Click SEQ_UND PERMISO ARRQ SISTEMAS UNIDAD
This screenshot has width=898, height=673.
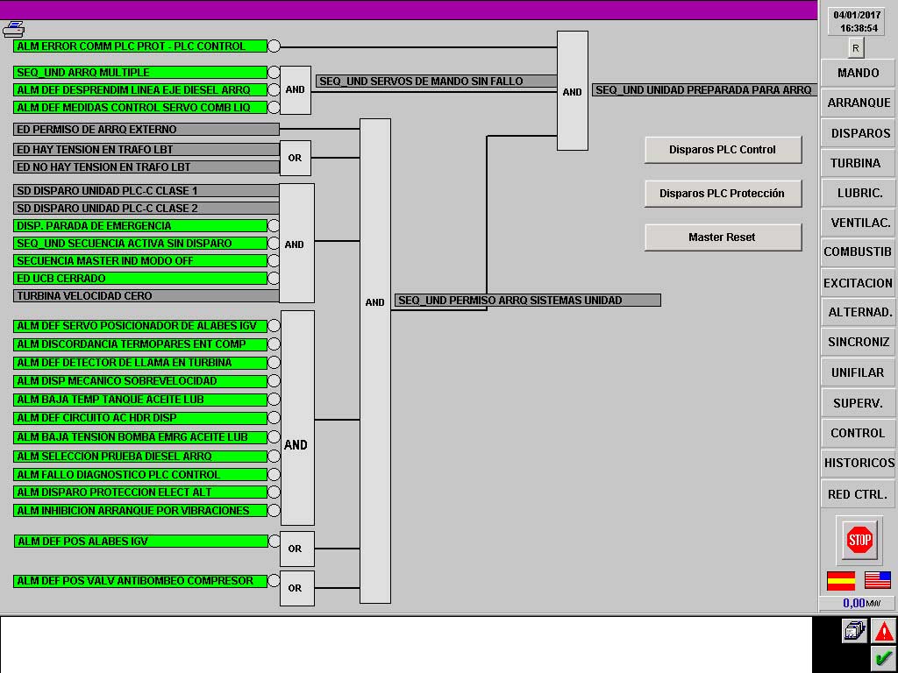(x=527, y=301)
